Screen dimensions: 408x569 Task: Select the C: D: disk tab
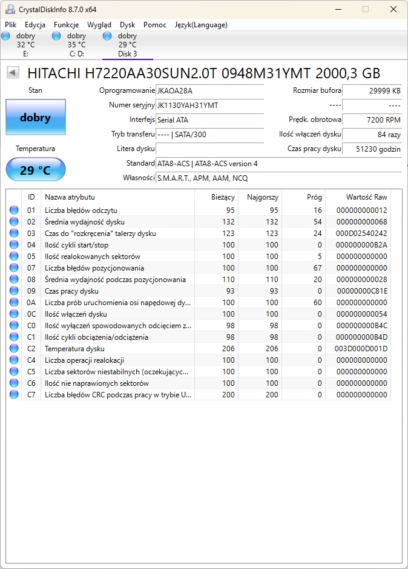click(x=76, y=45)
